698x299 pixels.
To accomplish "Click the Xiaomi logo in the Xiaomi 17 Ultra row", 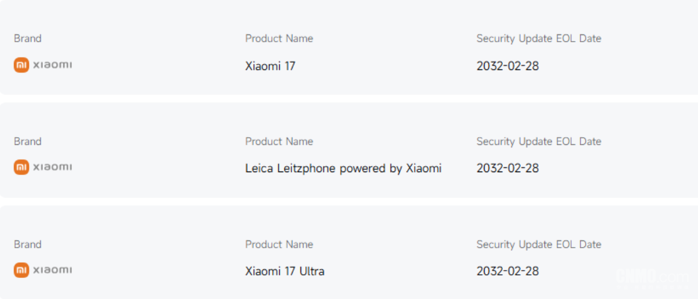I will point(21,270).
